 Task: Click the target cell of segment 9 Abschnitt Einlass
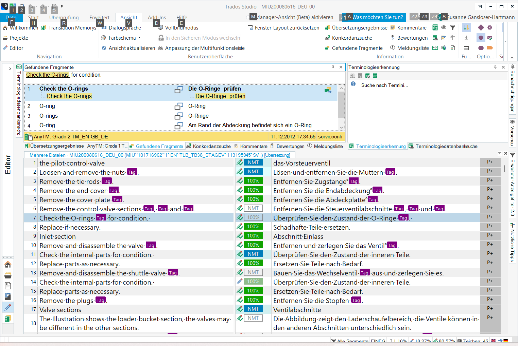click(376, 236)
